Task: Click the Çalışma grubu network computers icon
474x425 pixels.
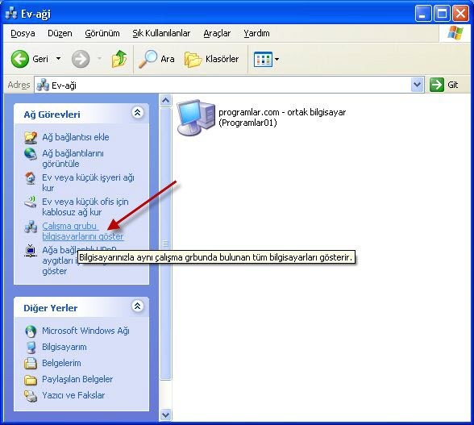Action: (x=31, y=227)
